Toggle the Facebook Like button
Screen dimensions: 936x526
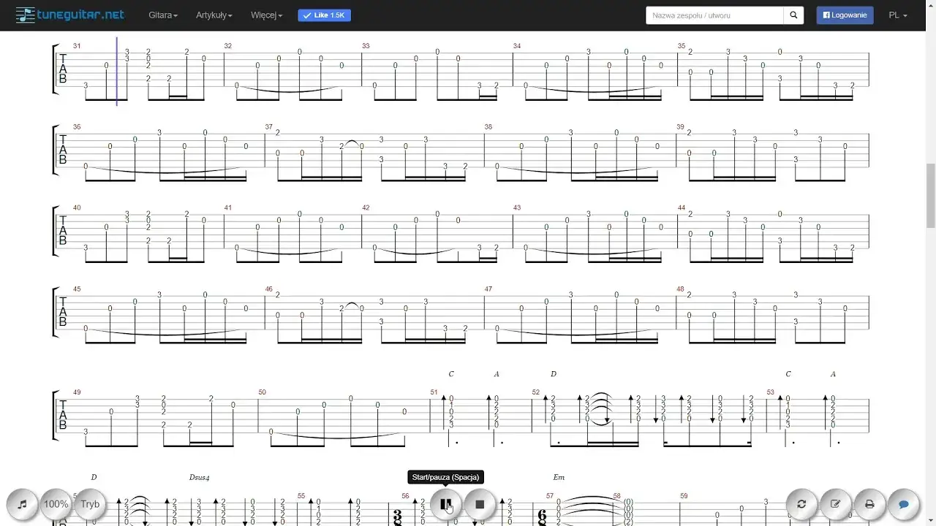(324, 15)
